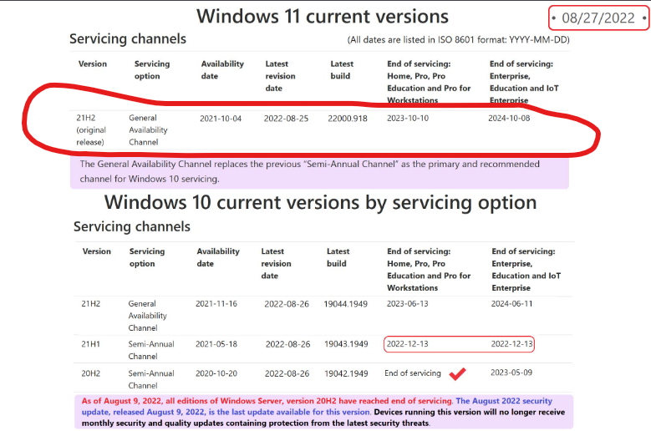Click 'Availability date' header in Windows 10 table
Screen dimensions: 651x431
(218, 257)
